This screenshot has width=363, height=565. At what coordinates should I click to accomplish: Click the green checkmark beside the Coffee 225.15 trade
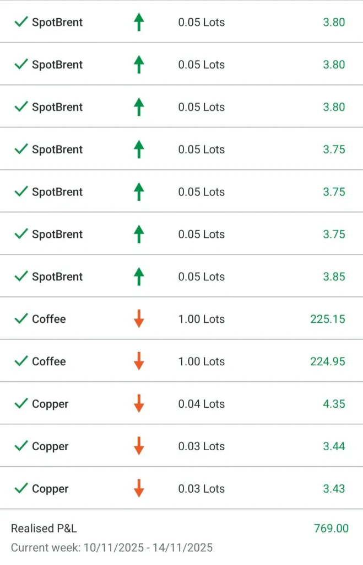pyautogui.click(x=21, y=318)
